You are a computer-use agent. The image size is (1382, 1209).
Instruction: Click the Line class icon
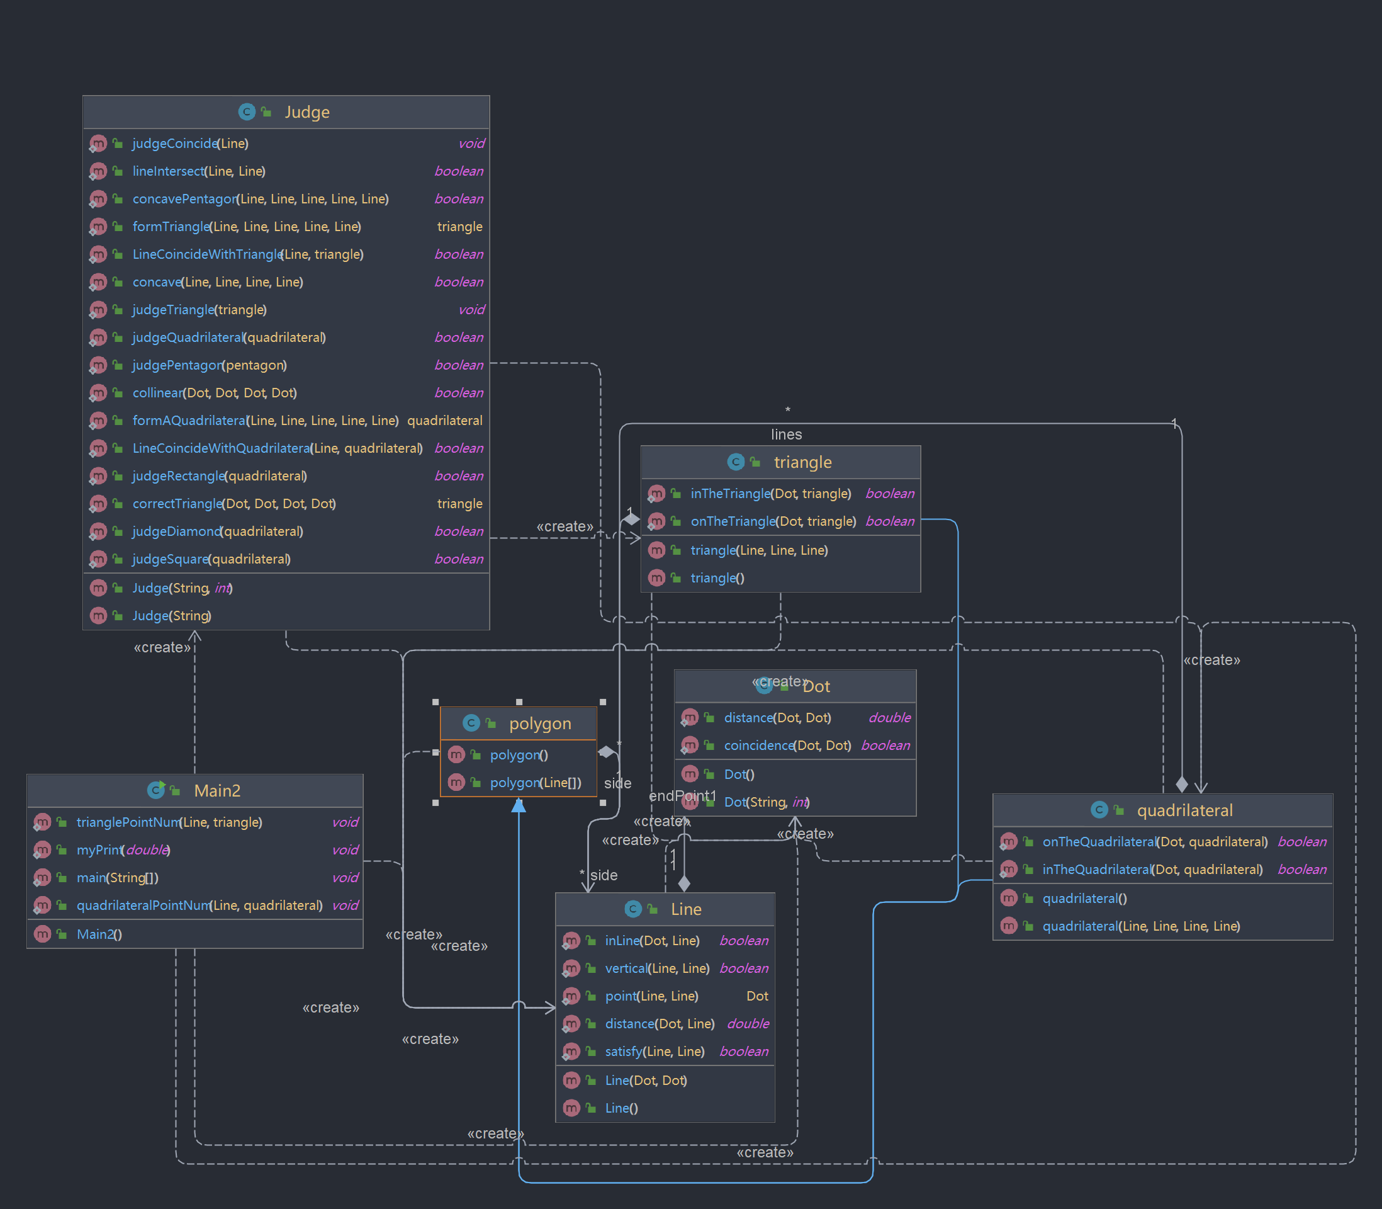632,909
